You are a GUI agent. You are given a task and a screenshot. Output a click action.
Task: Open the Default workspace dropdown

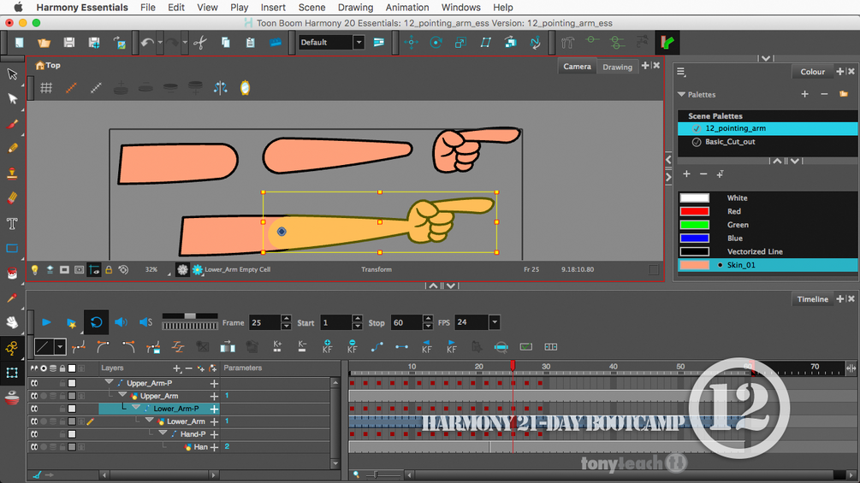pyautogui.click(x=359, y=42)
